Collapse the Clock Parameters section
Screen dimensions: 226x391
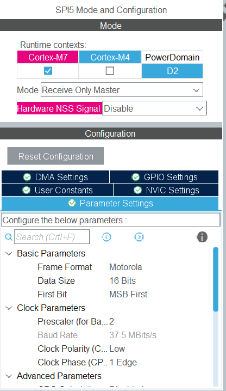[x=9, y=308]
